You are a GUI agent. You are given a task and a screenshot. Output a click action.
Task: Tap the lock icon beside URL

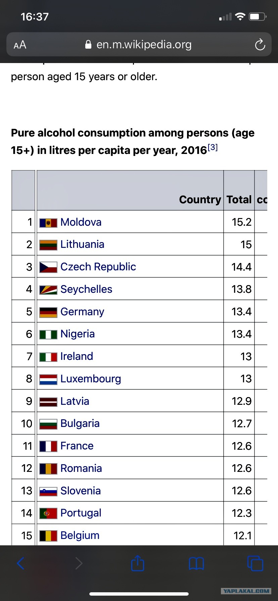coord(88,45)
